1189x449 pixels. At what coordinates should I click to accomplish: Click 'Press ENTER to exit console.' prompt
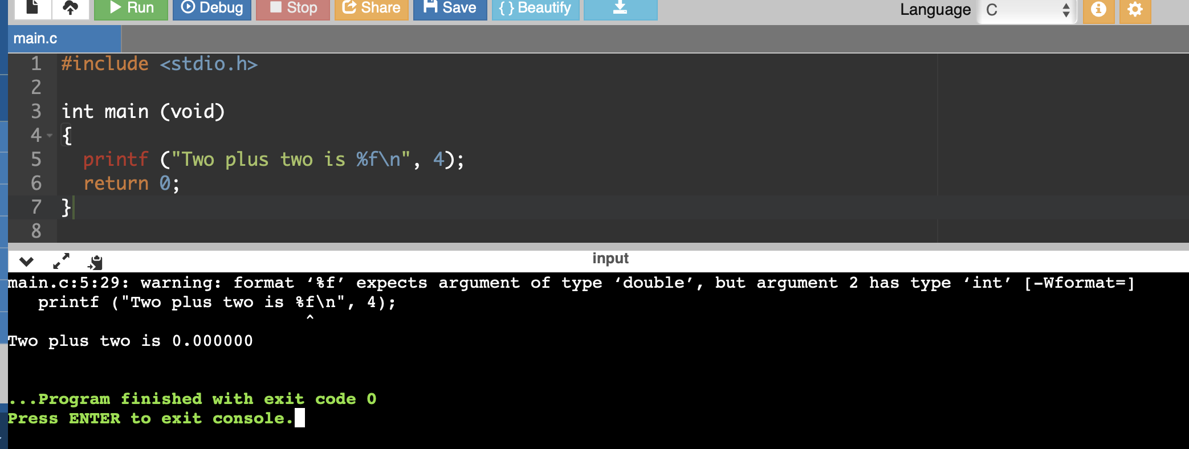point(150,419)
